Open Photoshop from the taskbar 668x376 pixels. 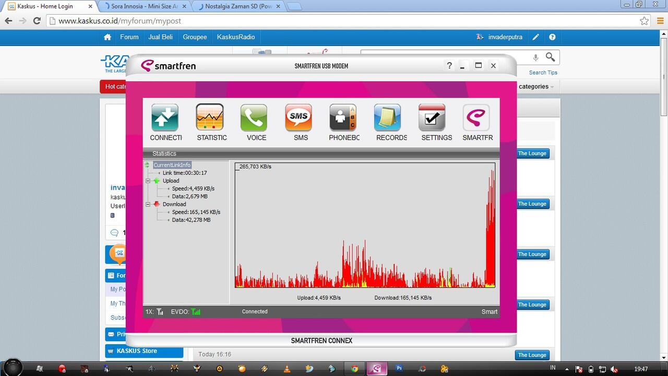399,368
